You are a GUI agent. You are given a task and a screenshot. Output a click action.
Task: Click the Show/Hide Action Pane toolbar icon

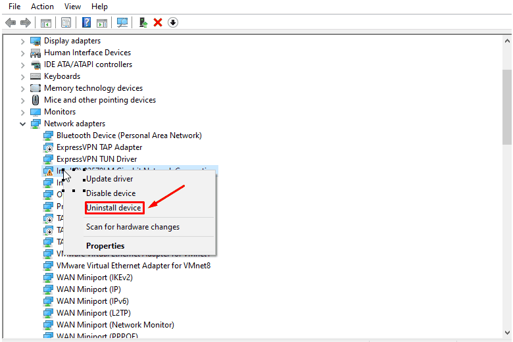tap(102, 23)
